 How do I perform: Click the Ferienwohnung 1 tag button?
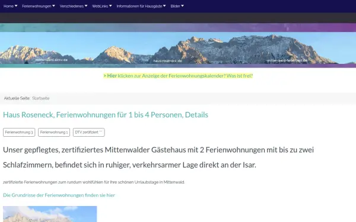[x=54, y=132]
